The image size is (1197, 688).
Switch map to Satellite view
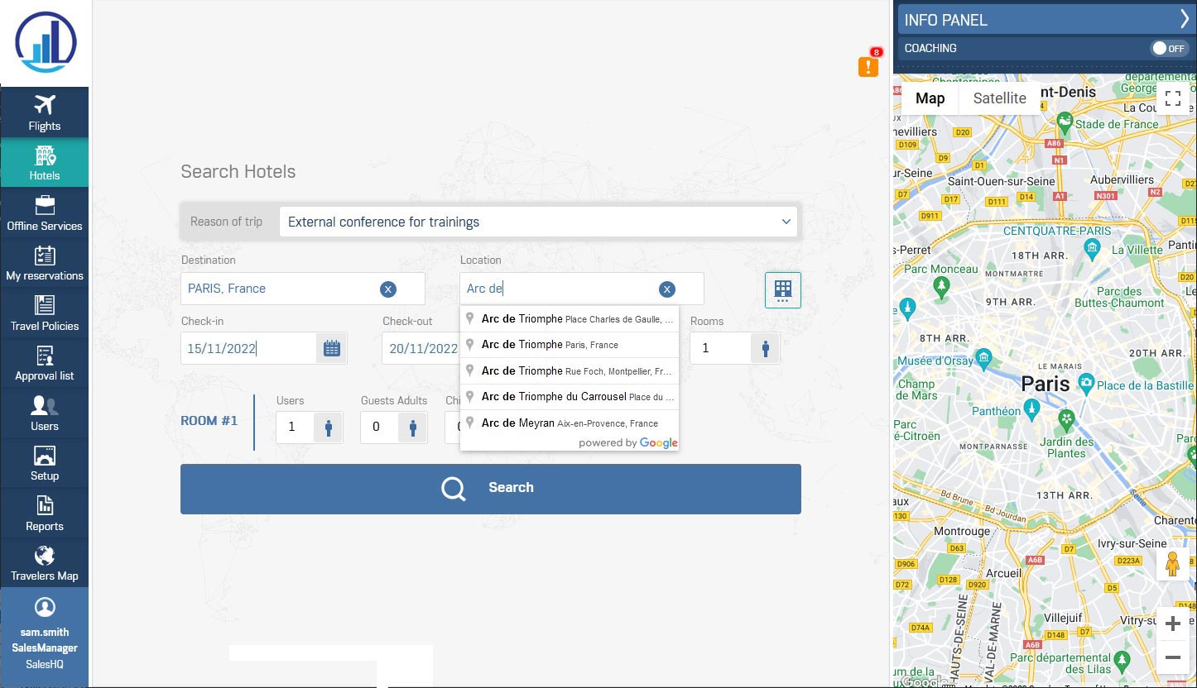pos(999,98)
